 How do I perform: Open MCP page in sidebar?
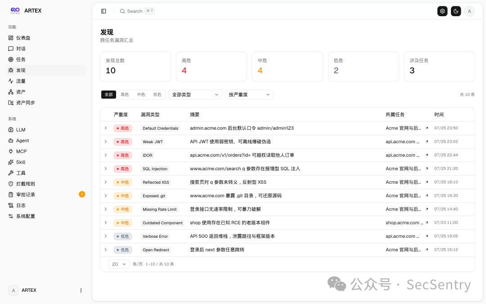(46, 151)
